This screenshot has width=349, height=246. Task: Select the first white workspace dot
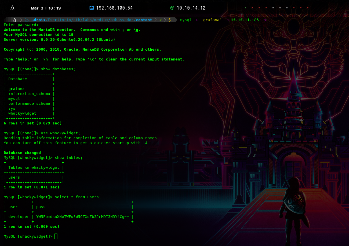tap(273, 8)
